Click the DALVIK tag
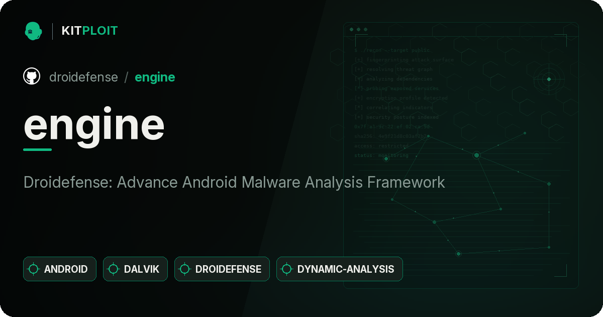Screen dimensions: 603x317 tap(135, 269)
